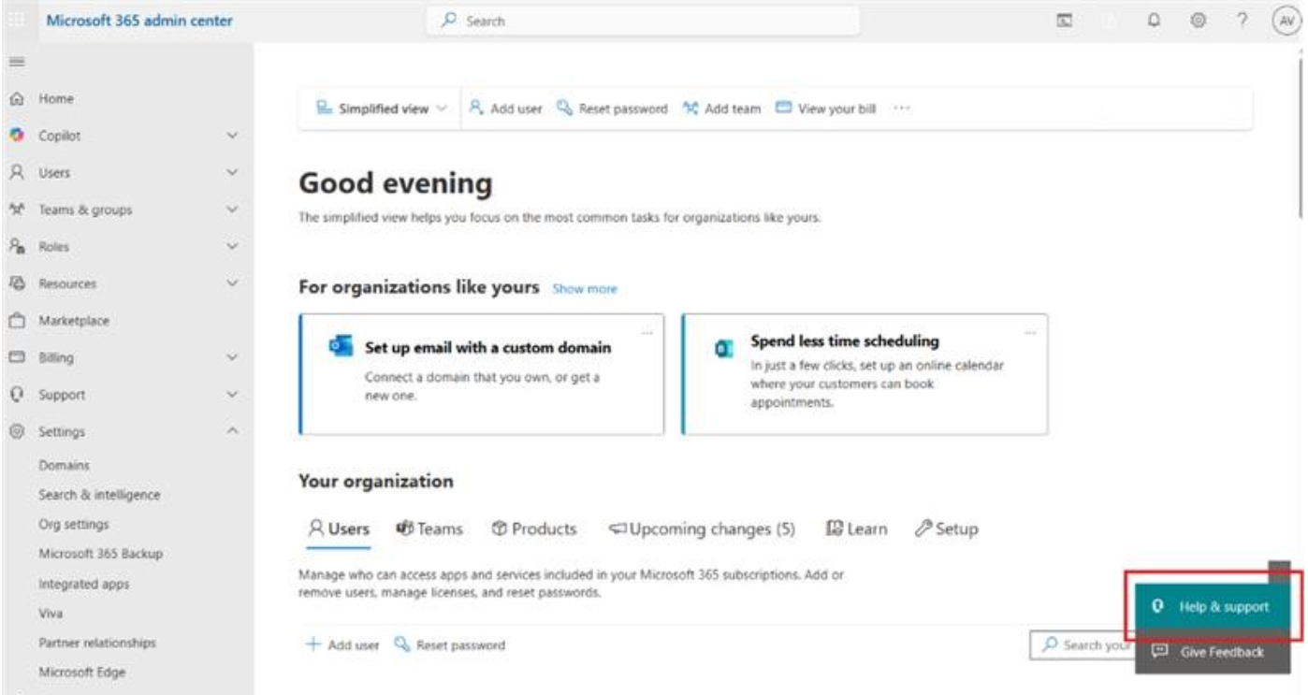Click the toolbar overflow ellipsis
1308x695 pixels.
[902, 109]
